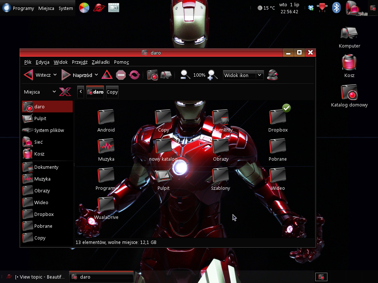The image size is (378, 283).
Task: Select Muzyka bookmark in sidebar
Action: click(x=47, y=179)
